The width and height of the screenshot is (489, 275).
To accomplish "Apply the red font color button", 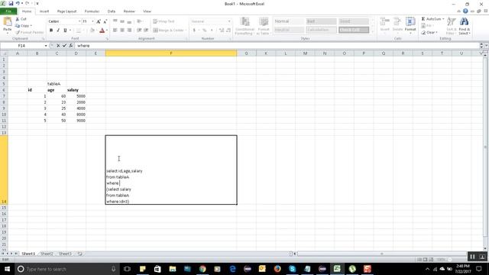I will coord(102,31).
